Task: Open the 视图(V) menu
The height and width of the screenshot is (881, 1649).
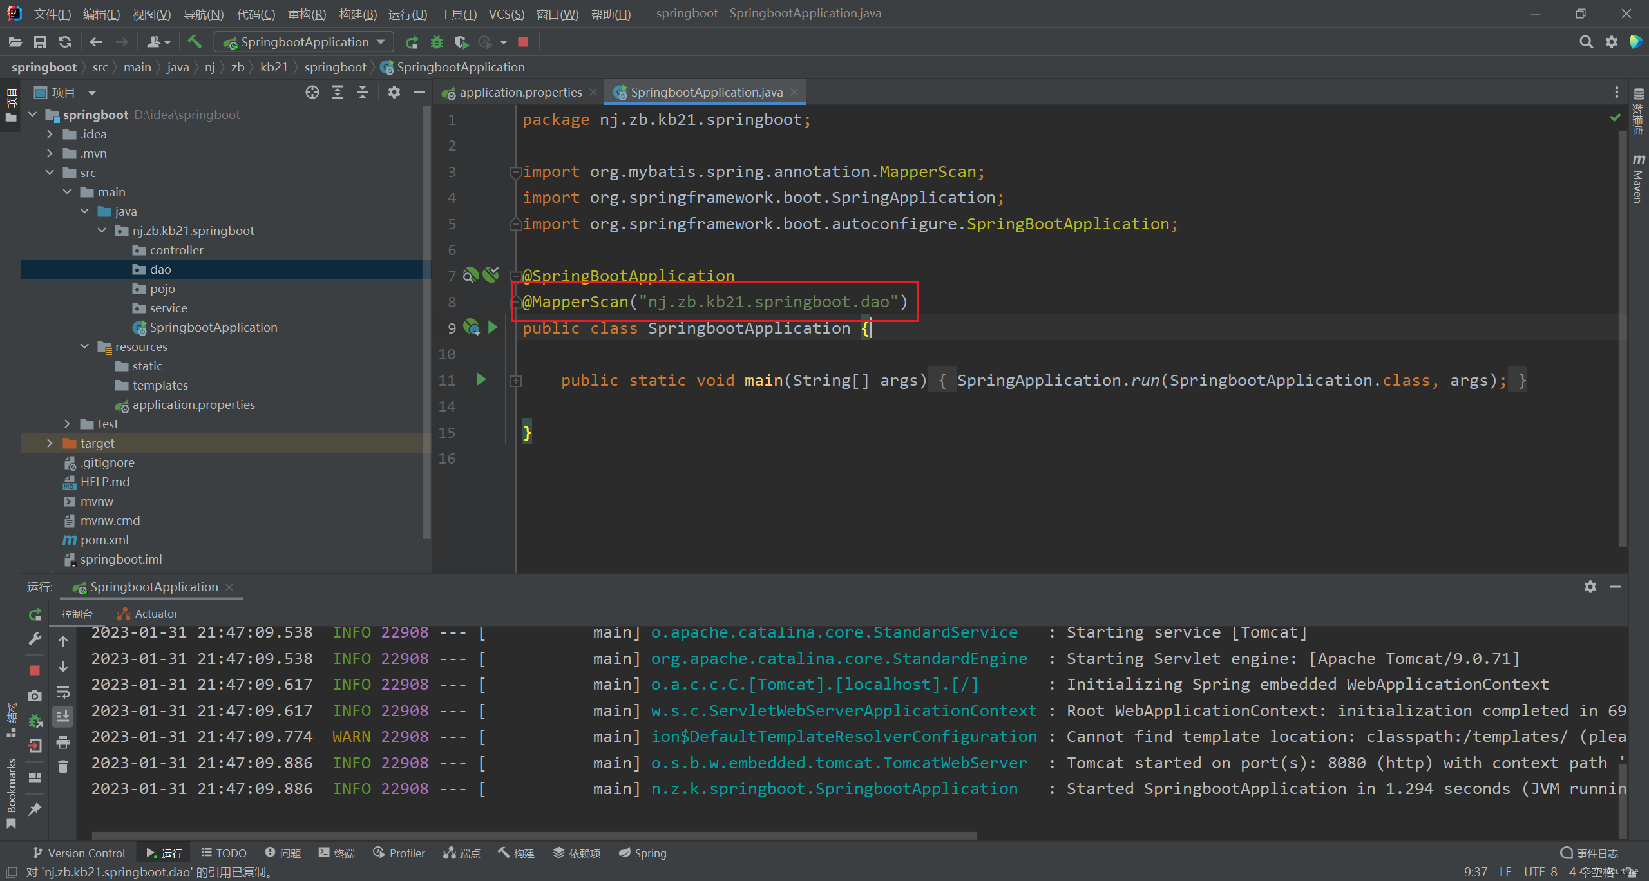Action: (x=151, y=14)
